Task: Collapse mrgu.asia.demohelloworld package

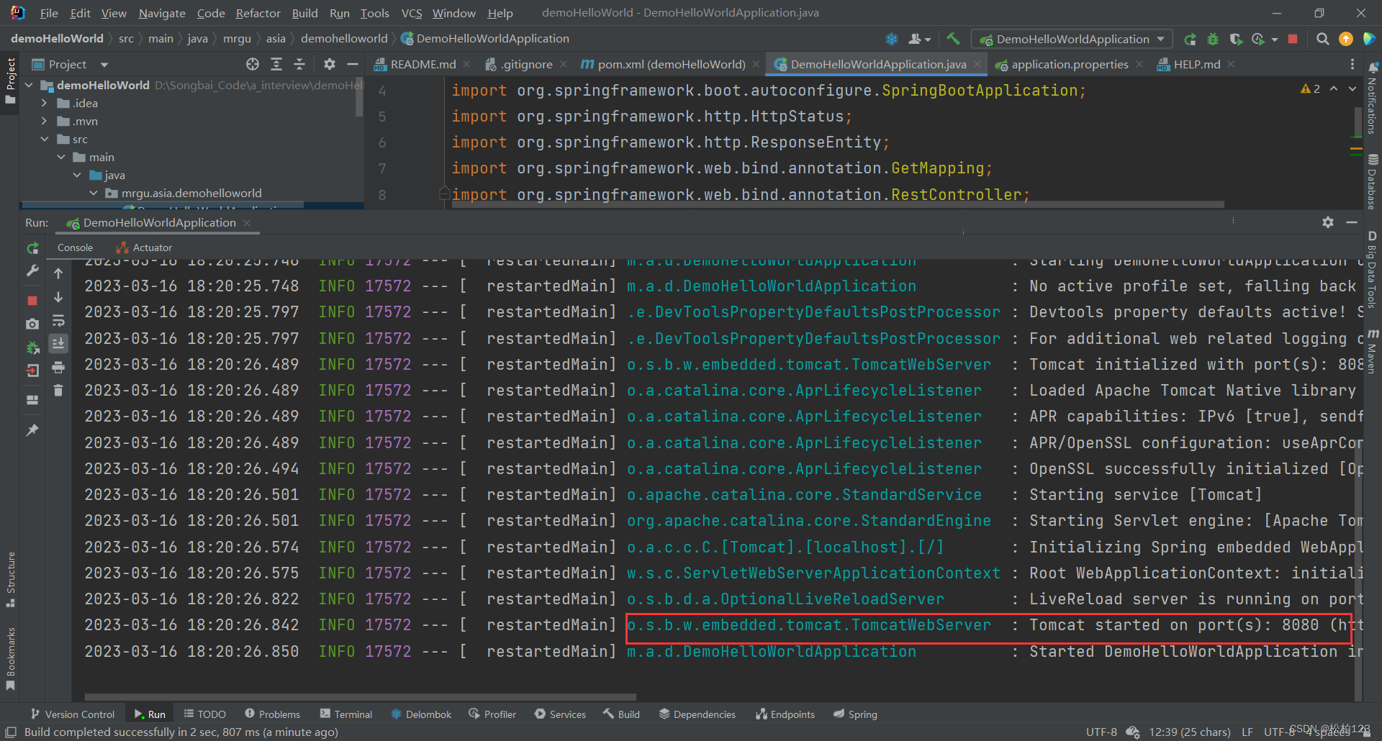Action: pos(94,193)
